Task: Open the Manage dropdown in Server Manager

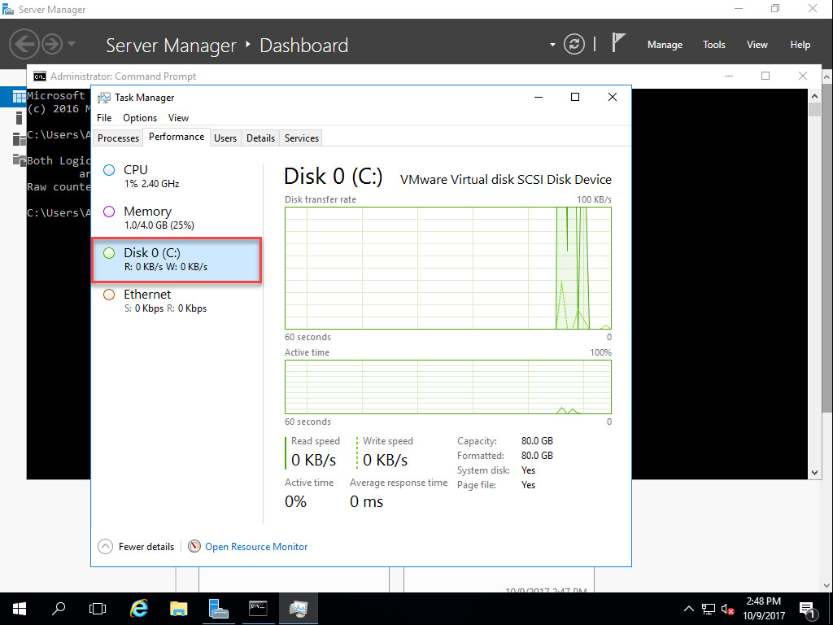Action: (665, 45)
